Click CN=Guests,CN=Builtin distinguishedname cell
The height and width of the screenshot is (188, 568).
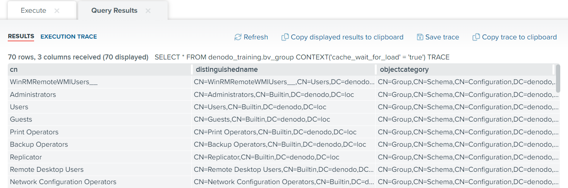tap(283, 119)
